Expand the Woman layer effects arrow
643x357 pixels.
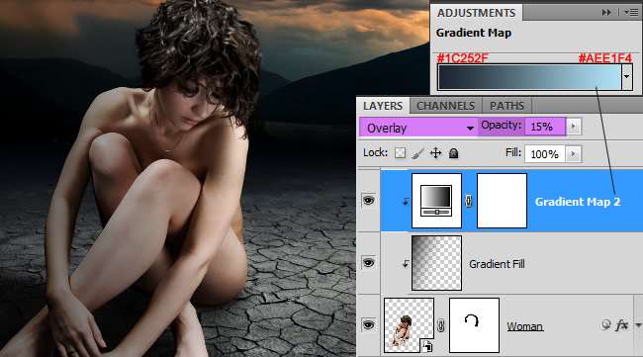638,325
